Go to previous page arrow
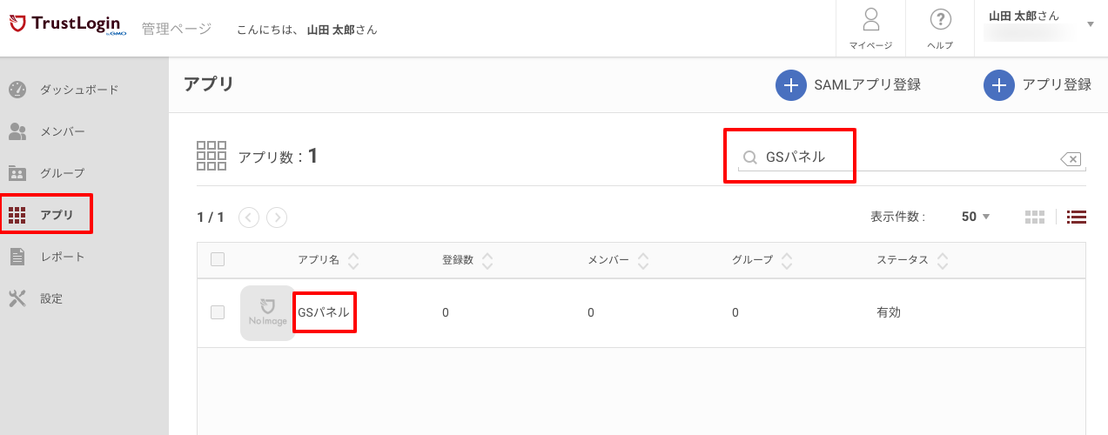The image size is (1108, 435). point(249,217)
